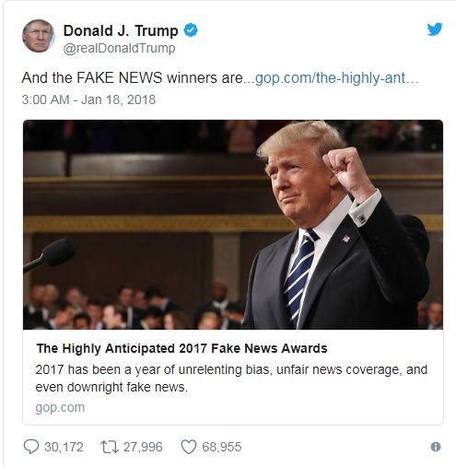Open the reply speech bubble icon
This screenshot has height=467, width=456.
tap(31, 447)
